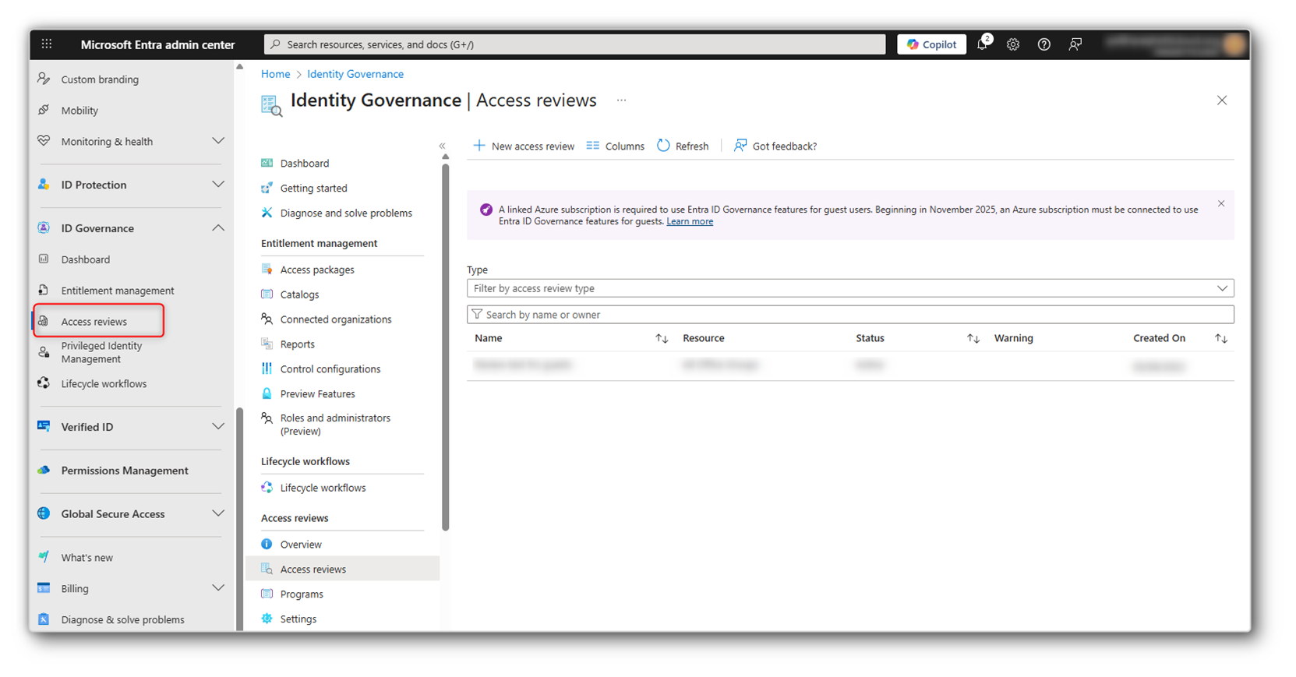Open the Columns chooser
The image size is (1296, 677).
pos(615,146)
